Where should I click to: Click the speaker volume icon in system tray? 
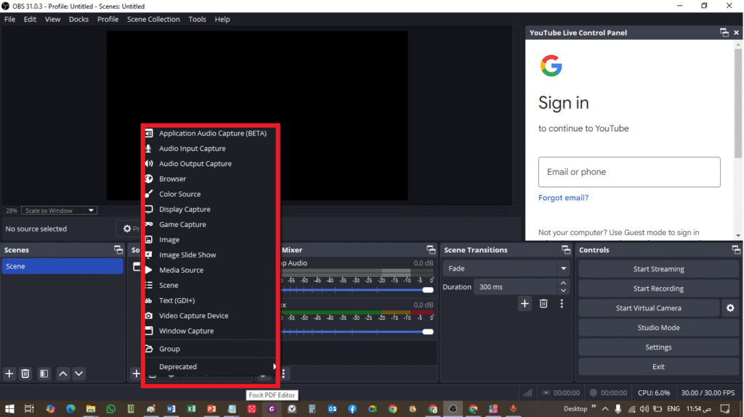(644, 408)
